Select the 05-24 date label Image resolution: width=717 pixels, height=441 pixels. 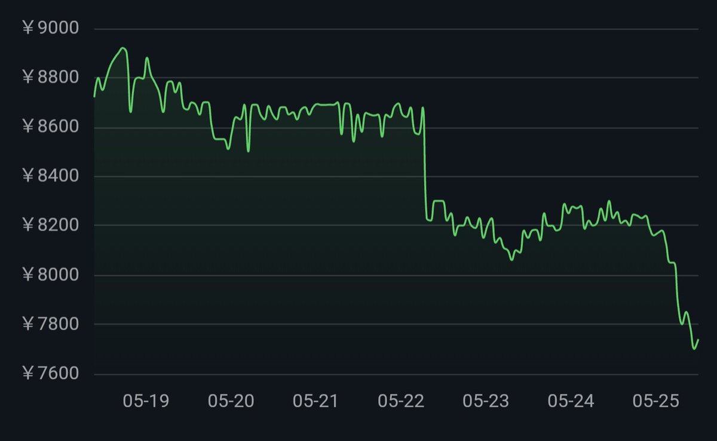pyautogui.click(x=571, y=402)
